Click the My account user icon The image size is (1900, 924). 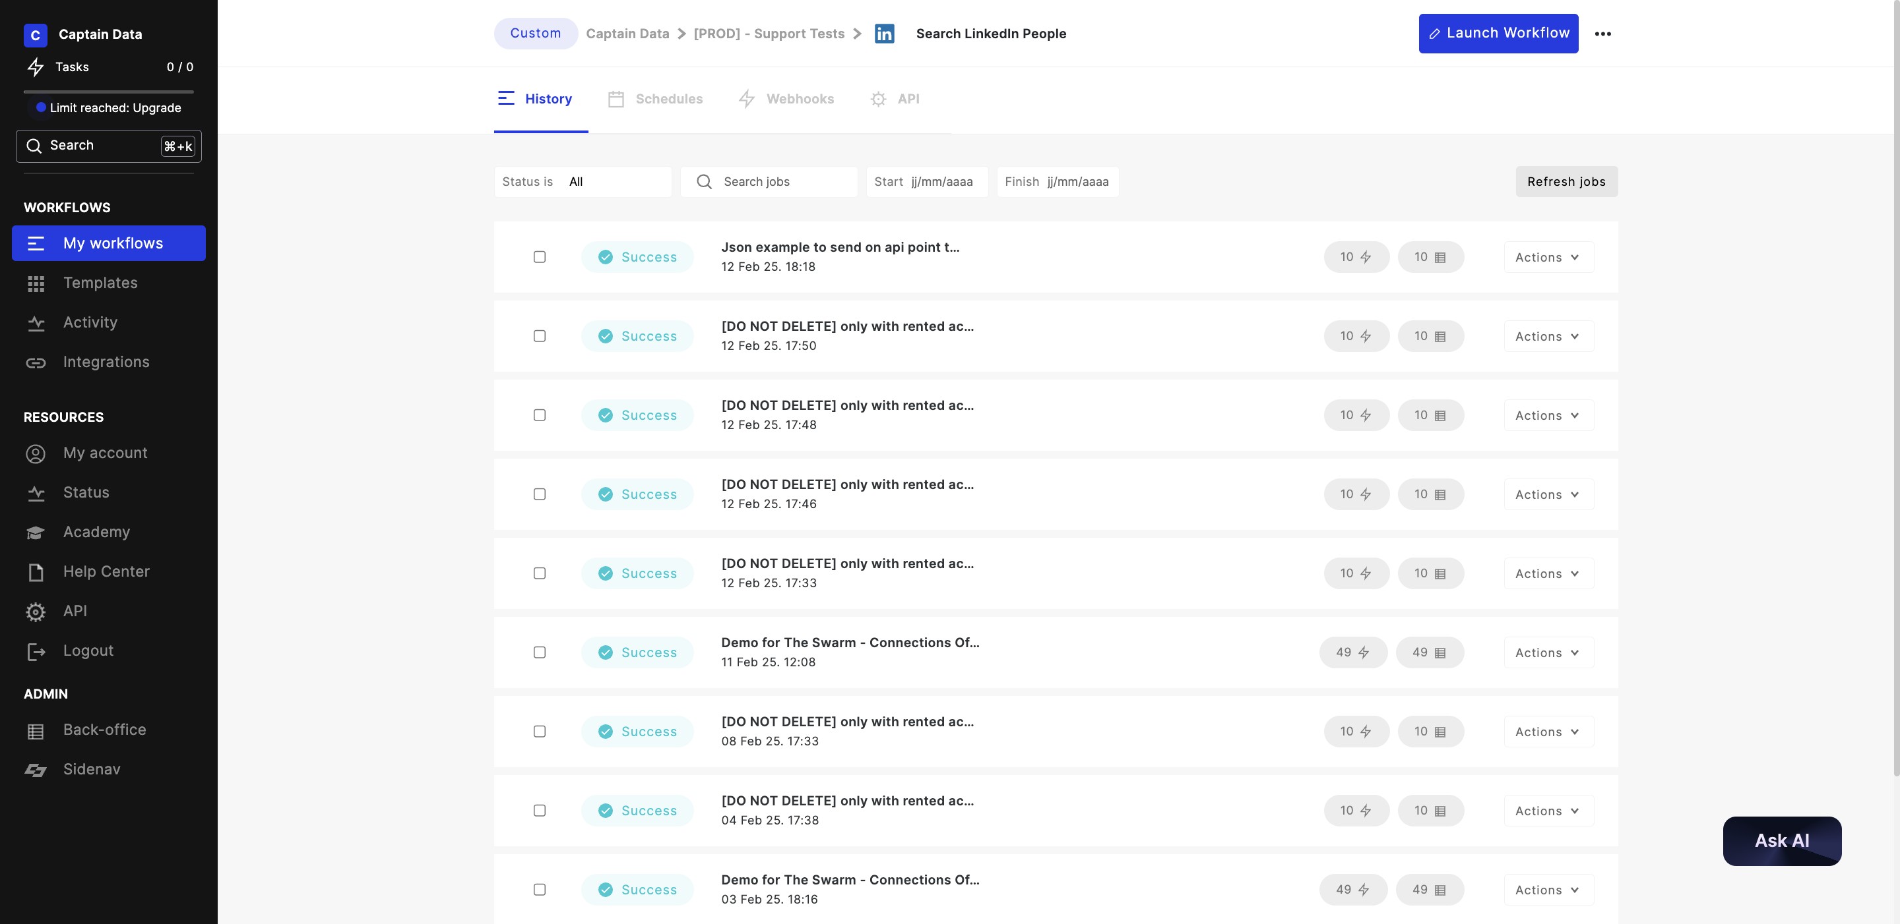tap(36, 454)
